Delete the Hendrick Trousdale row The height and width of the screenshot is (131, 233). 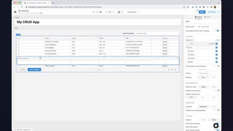[x=165, y=42]
